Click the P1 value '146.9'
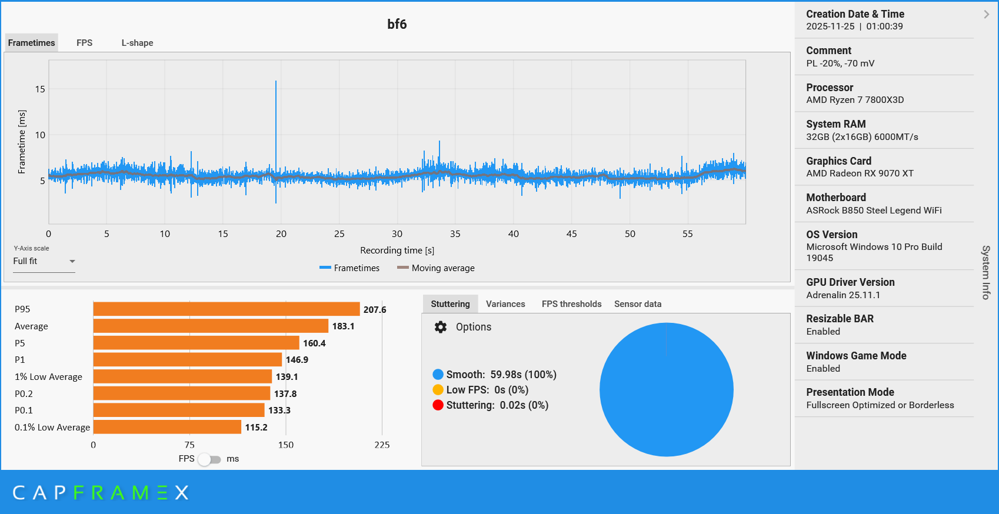 [x=297, y=360]
